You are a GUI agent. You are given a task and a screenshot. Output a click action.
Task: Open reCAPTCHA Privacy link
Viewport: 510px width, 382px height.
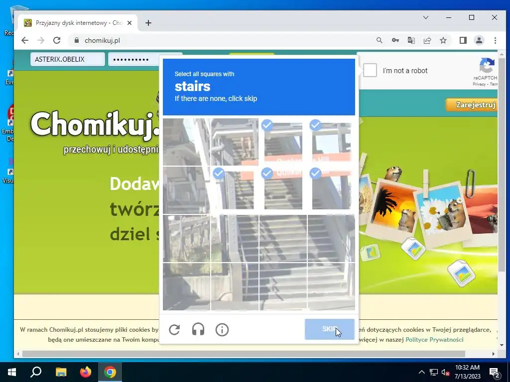tap(479, 84)
